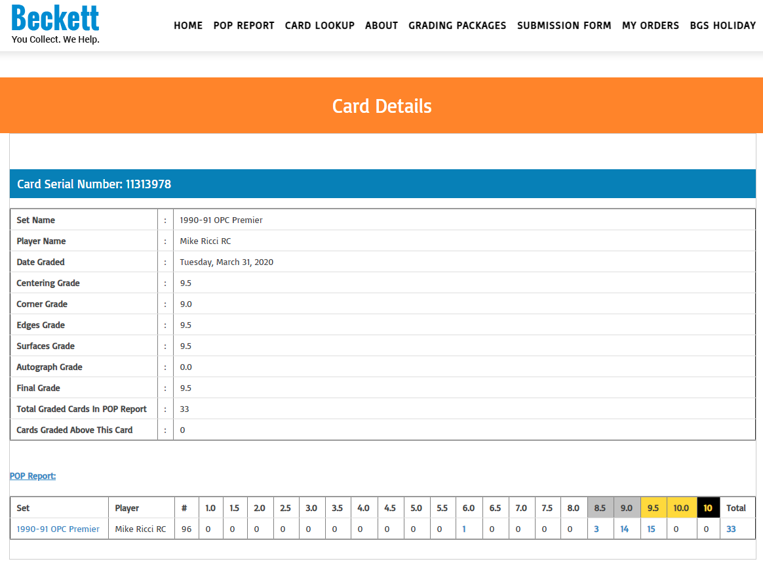This screenshot has height=574, width=763.
Task: Click the Surfaces Grade label
Action: [46, 346]
